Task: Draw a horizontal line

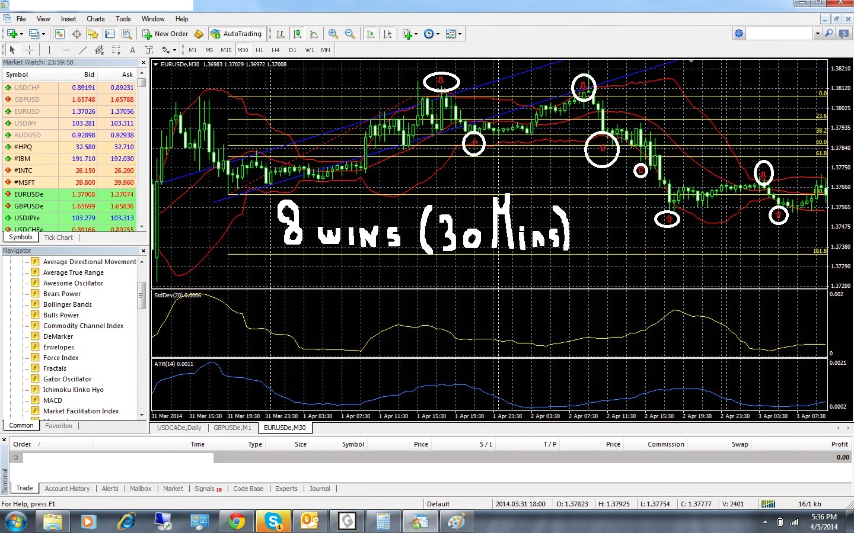Action: (66, 50)
